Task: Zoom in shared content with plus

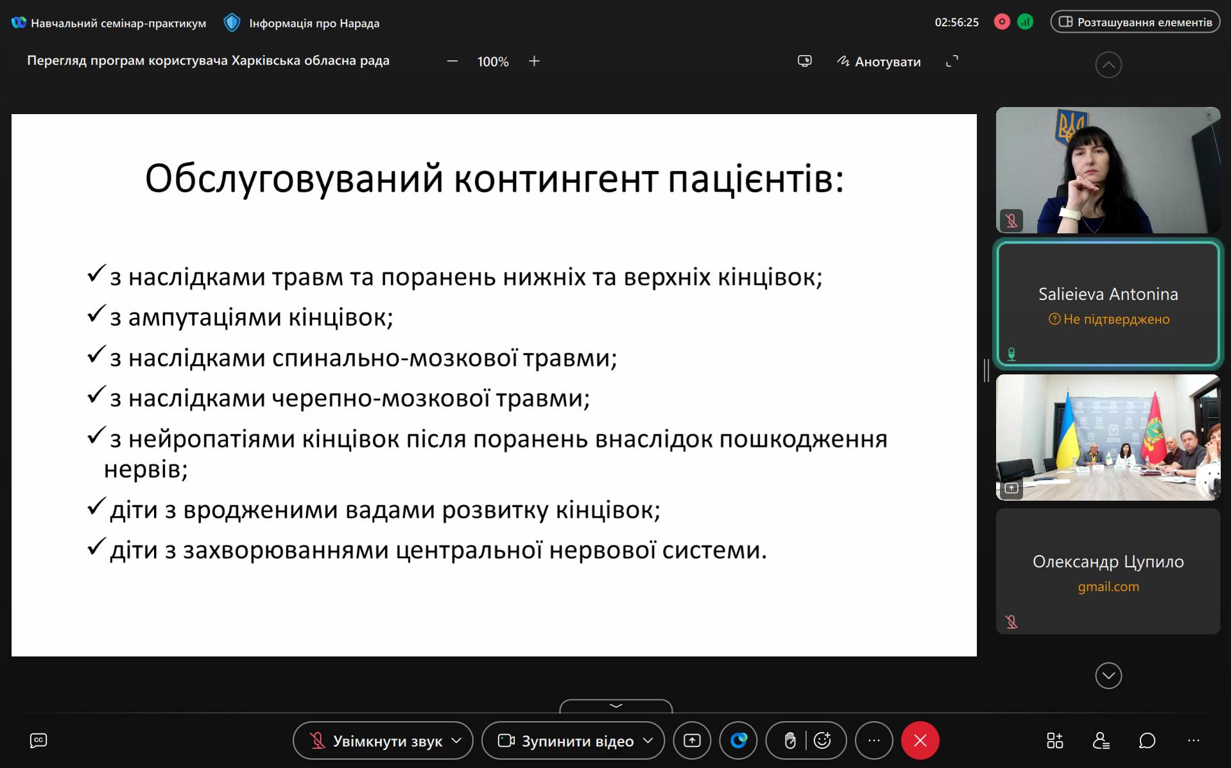Action: tap(534, 61)
